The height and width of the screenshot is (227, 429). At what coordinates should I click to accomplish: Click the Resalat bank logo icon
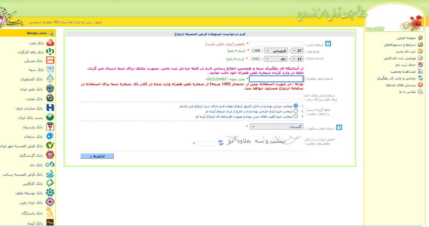50,174
